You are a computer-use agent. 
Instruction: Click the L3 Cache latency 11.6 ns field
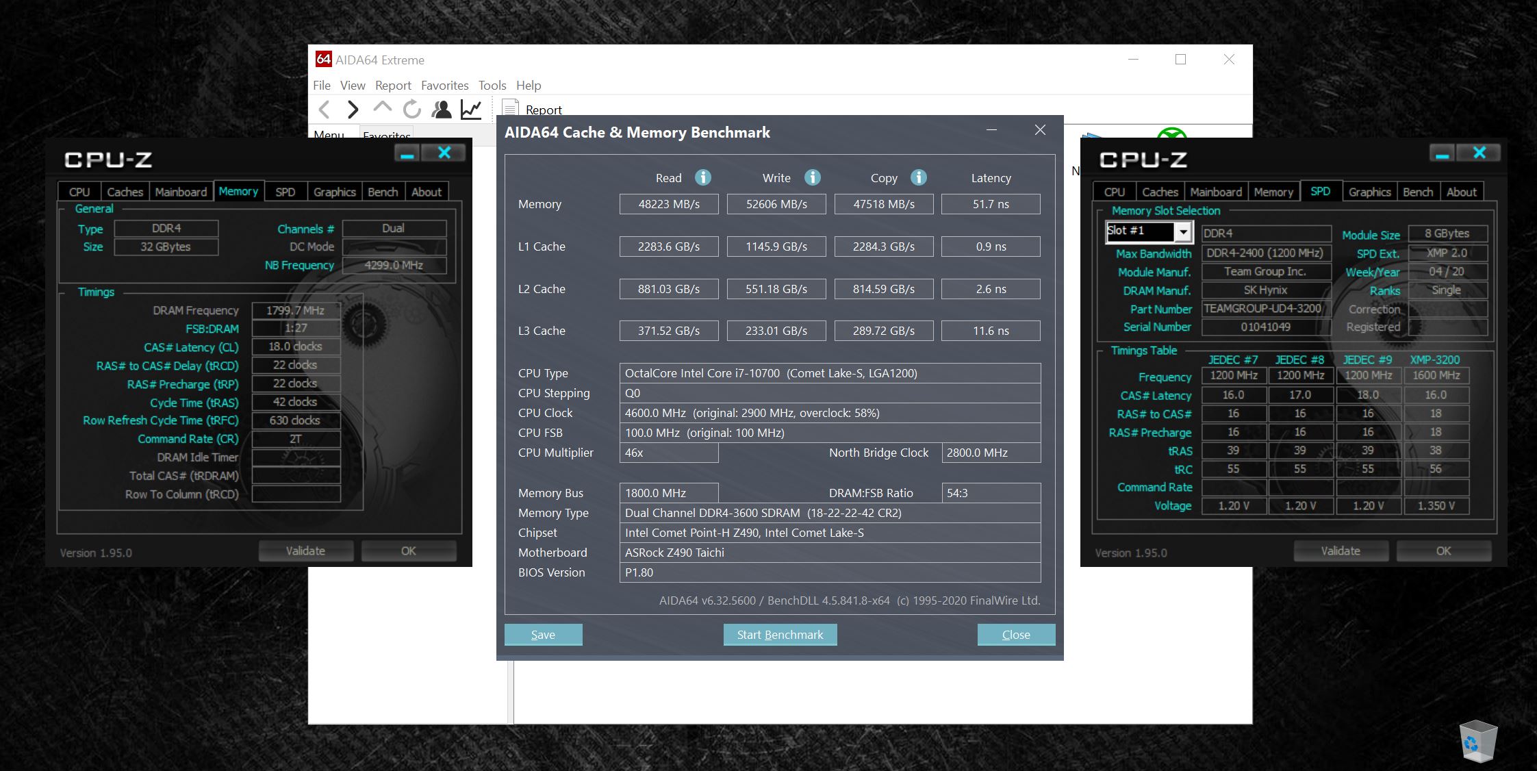coord(991,331)
